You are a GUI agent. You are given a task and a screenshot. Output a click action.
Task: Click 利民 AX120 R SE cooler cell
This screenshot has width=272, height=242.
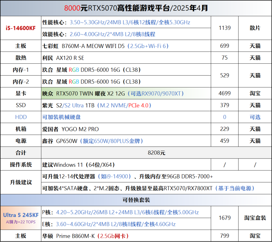[126, 58]
